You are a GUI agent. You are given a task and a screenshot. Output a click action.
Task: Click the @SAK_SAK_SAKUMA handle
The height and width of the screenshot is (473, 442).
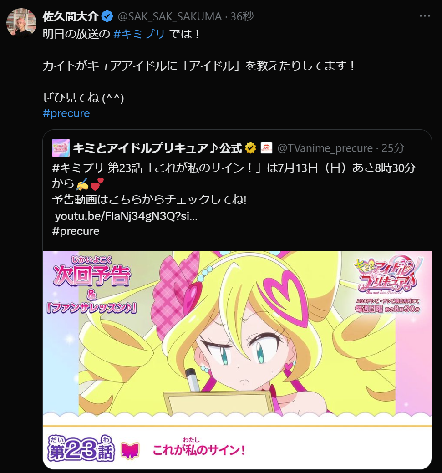(x=170, y=16)
